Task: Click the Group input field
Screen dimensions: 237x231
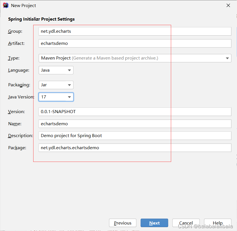Action: coord(135,31)
